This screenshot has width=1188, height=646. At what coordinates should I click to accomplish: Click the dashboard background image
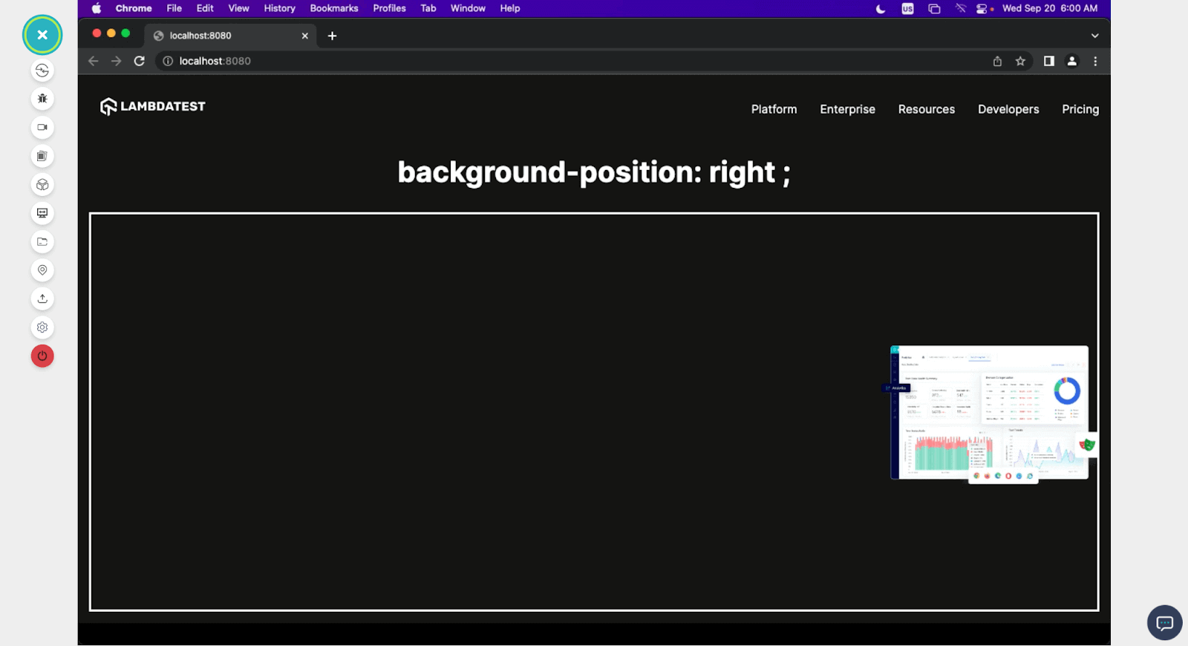[990, 414]
